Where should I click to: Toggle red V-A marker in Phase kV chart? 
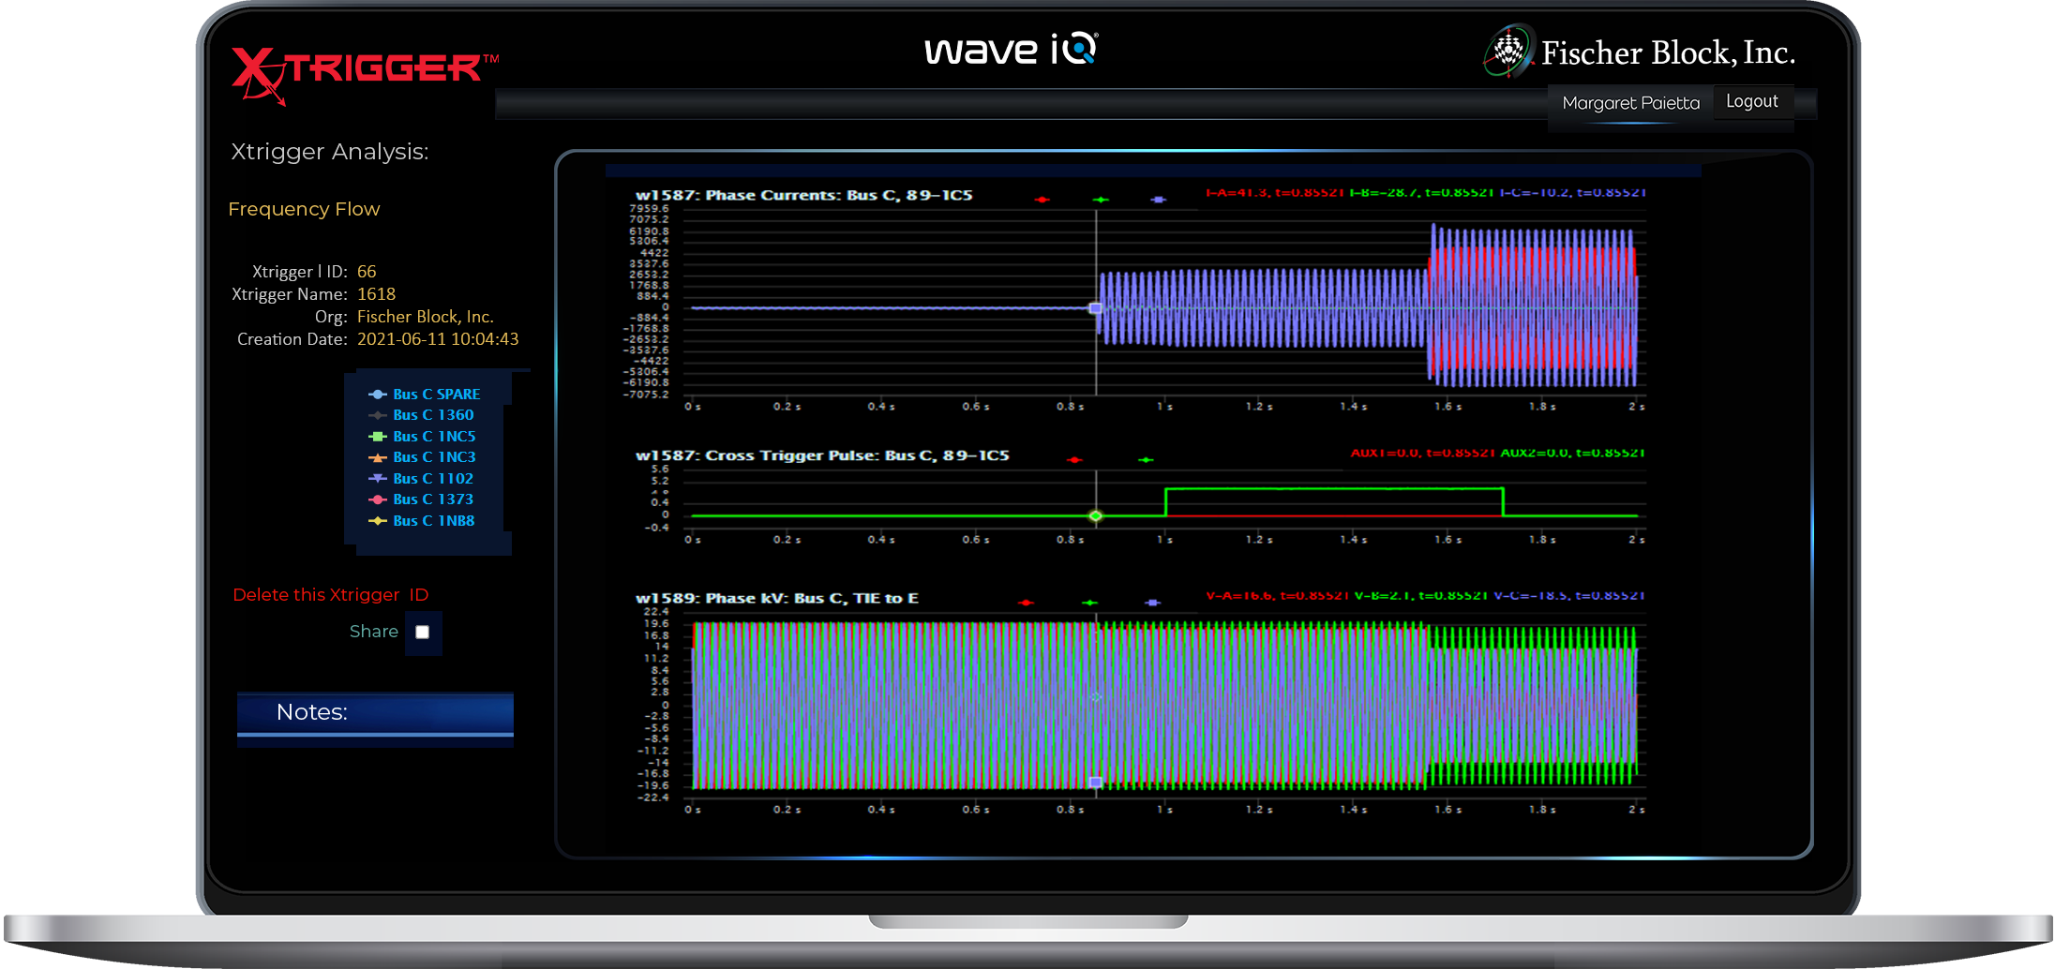(x=1026, y=603)
